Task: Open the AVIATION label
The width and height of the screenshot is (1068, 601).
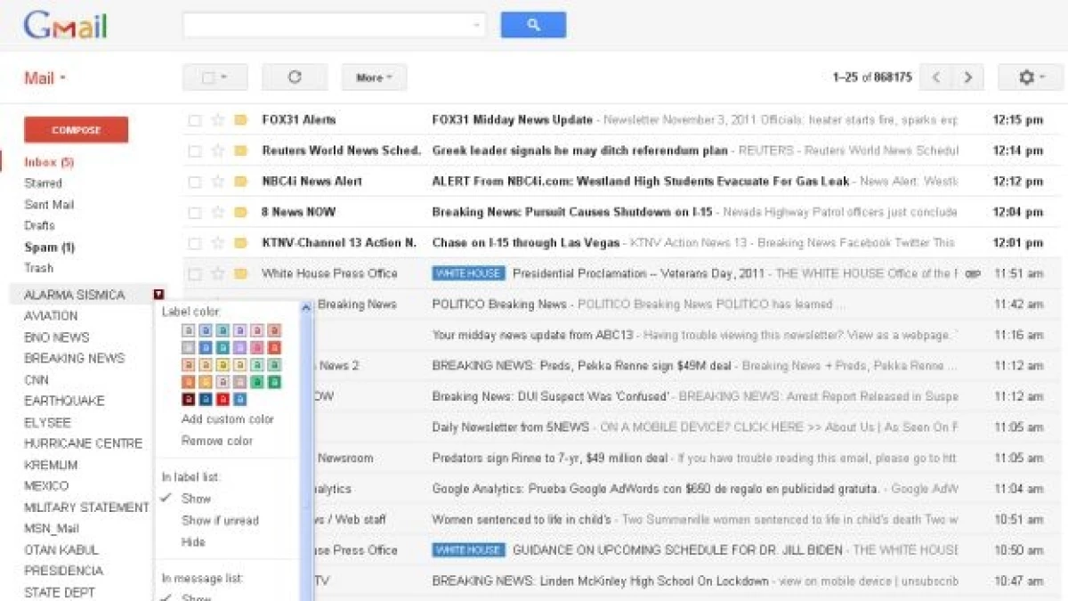Action: (51, 316)
